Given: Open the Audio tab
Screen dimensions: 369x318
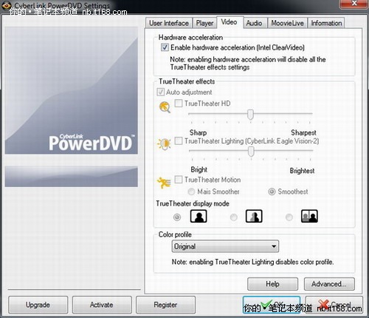Looking at the screenshot, I should click(x=255, y=23).
